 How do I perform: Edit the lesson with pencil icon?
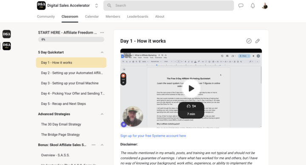click(258, 41)
